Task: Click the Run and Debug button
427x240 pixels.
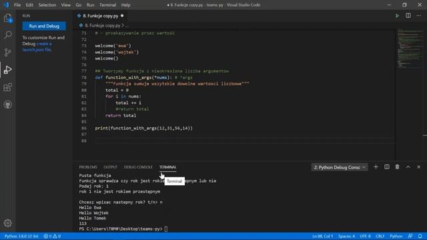Action: (44, 26)
